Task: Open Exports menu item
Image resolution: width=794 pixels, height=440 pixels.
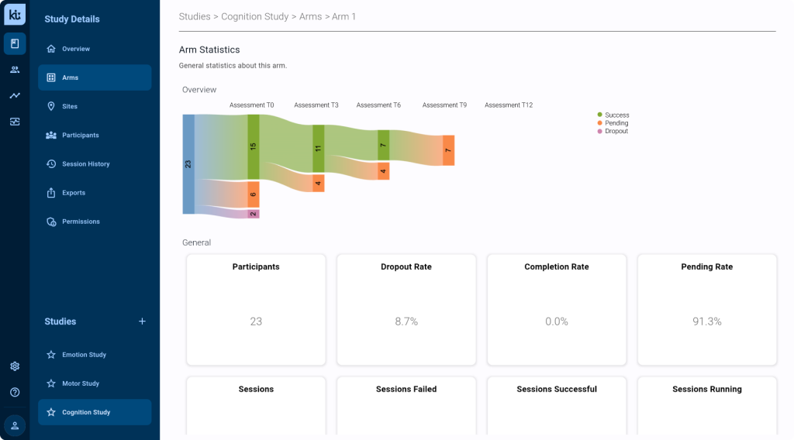Action: click(95, 193)
